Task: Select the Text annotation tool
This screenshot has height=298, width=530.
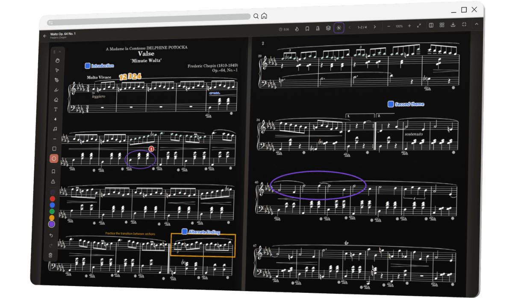Action: click(x=56, y=109)
